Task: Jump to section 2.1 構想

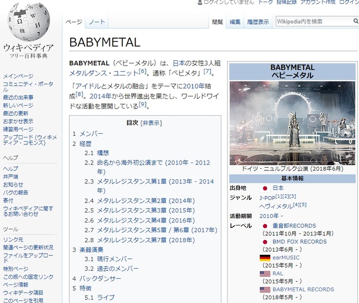Action: coord(103,153)
